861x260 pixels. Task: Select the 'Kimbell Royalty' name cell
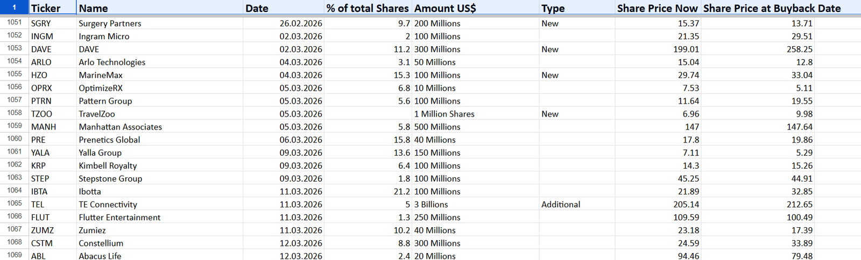click(160, 165)
